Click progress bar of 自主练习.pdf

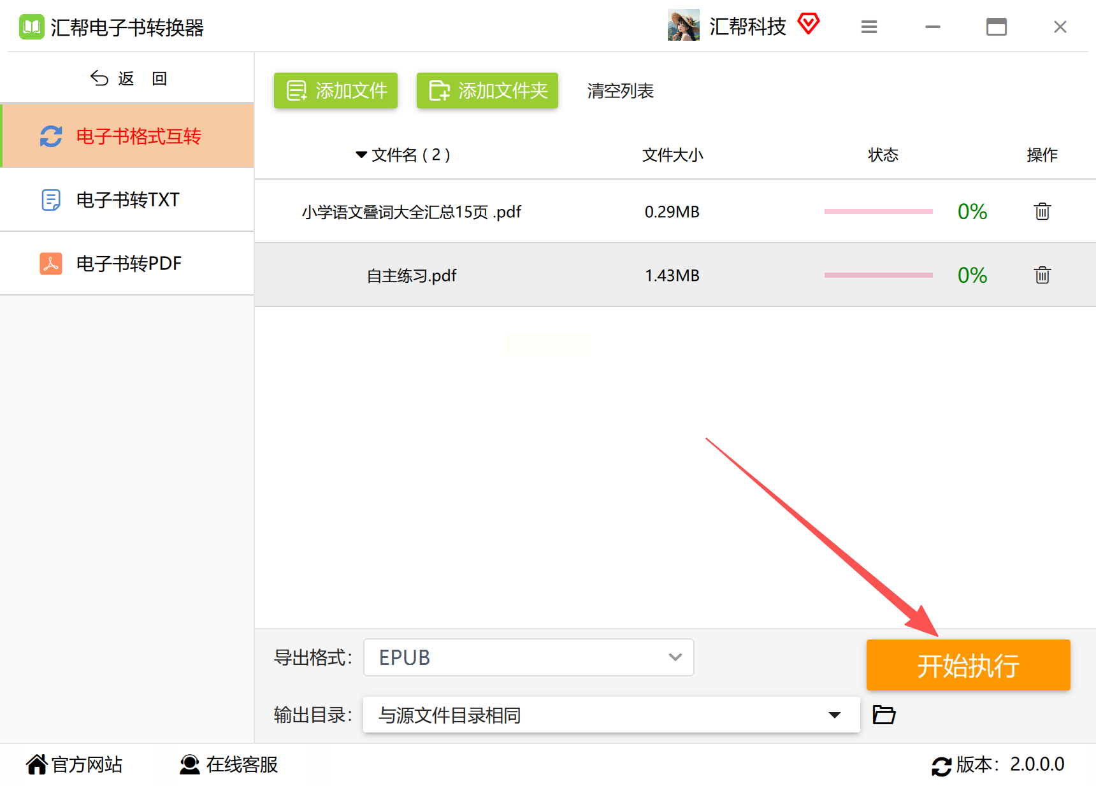(879, 275)
